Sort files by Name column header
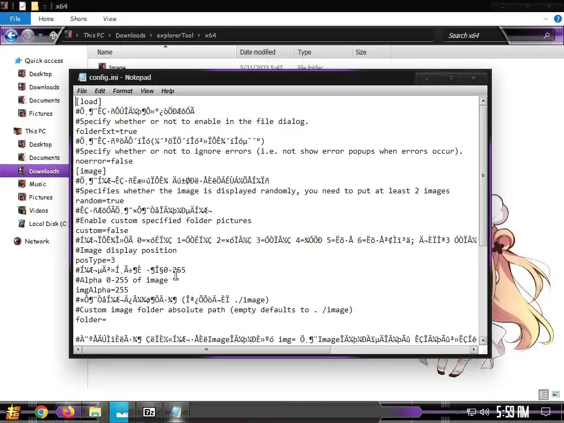This screenshot has width=564, height=423. tap(162, 52)
